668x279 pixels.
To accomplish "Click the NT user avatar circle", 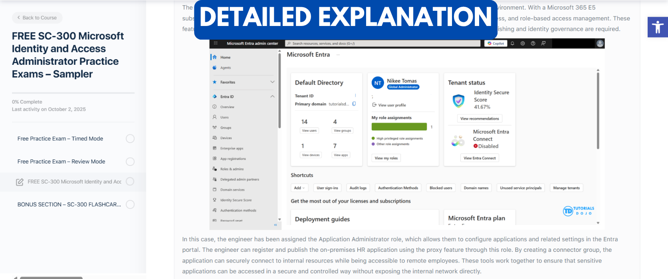I will [378, 83].
